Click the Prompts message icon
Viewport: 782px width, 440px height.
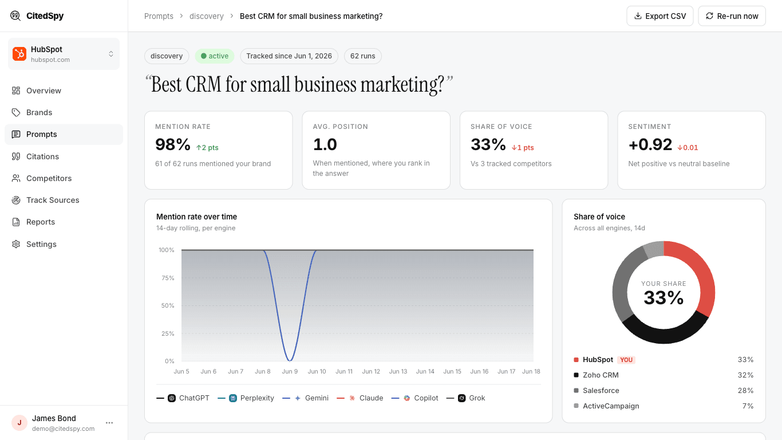[16, 134]
